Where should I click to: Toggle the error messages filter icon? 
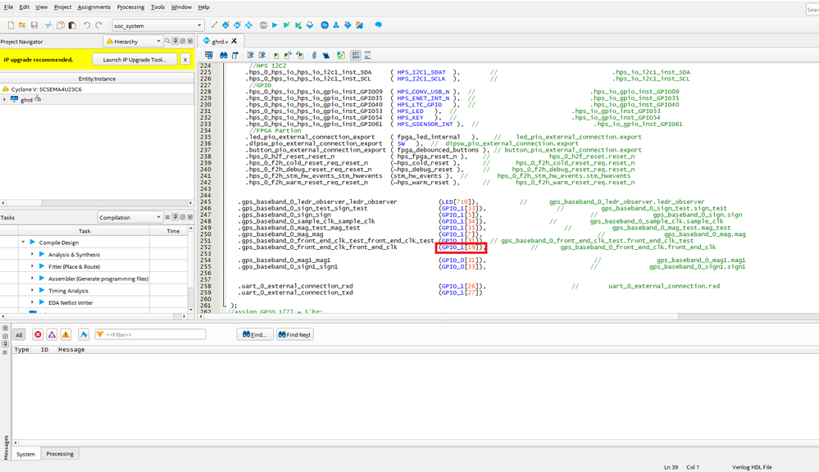pos(38,334)
